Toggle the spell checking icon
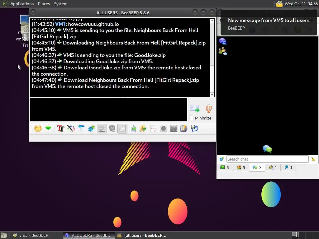This screenshot has height=239, width=319. click(x=102, y=129)
